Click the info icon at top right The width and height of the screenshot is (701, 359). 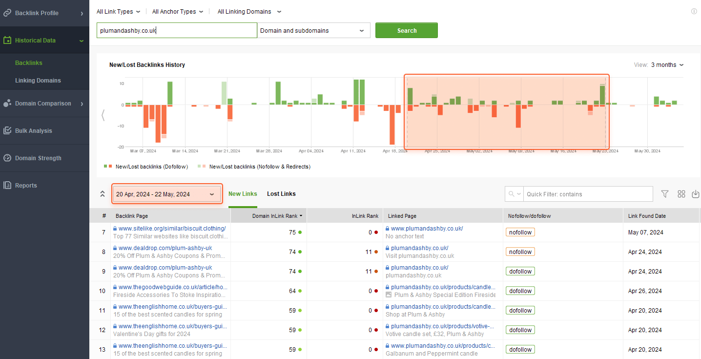[694, 11]
